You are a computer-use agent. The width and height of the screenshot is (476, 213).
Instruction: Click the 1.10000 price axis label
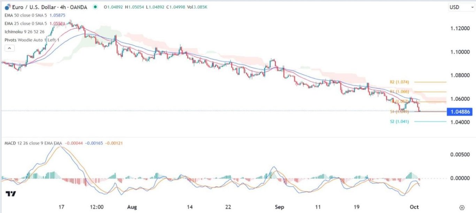(461, 52)
